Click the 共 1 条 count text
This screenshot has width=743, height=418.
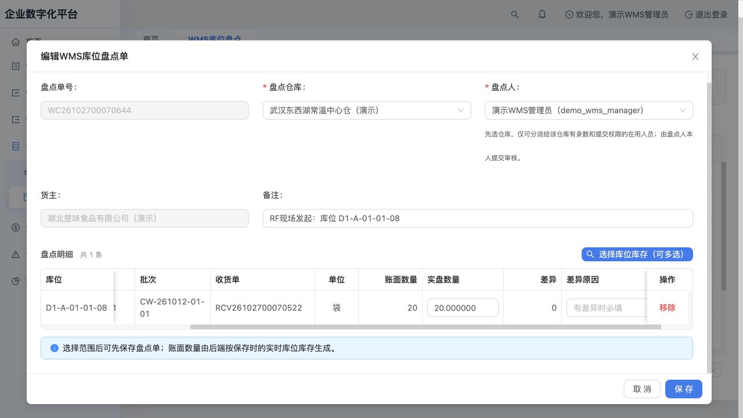point(91,254)
